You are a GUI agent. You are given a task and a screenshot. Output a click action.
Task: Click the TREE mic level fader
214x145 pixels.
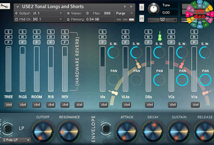[8, 69]
